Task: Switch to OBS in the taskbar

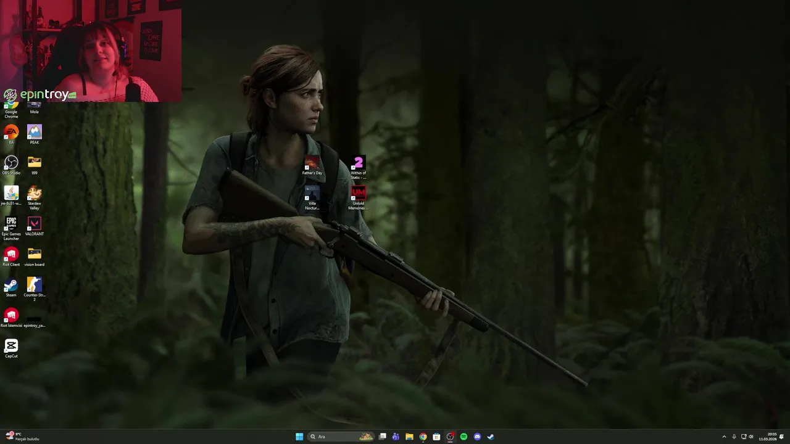Action: (x=450, y=437)
